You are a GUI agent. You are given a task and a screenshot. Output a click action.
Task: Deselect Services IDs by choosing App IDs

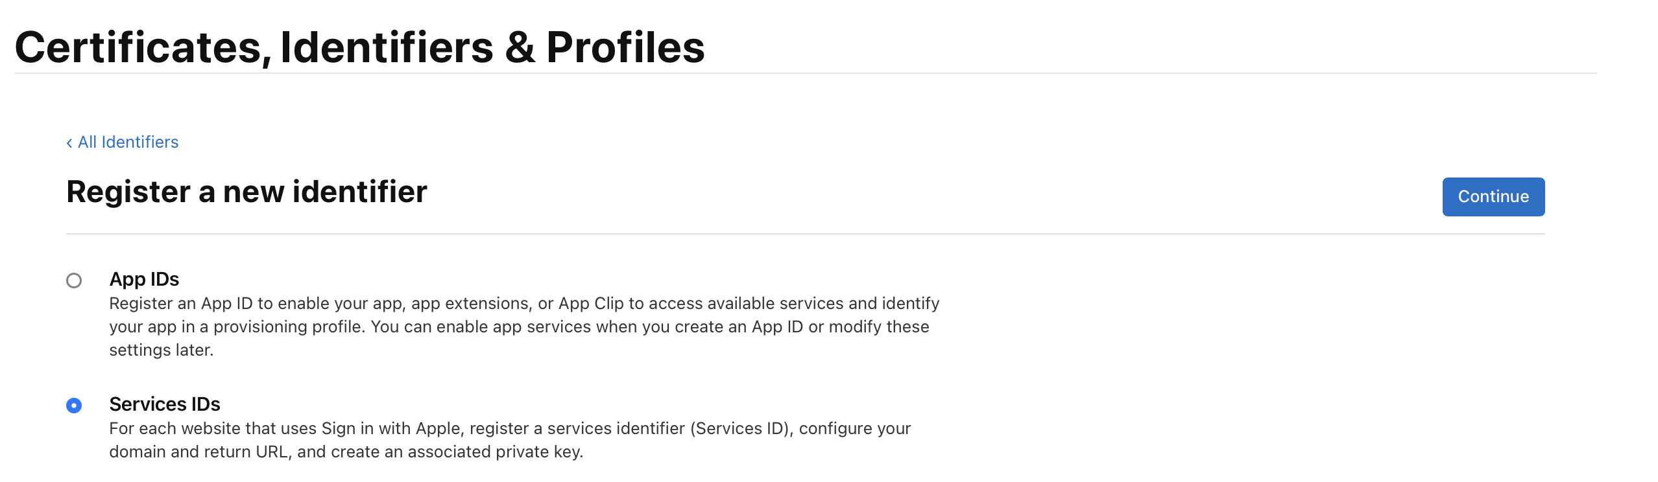coord(74,280)
